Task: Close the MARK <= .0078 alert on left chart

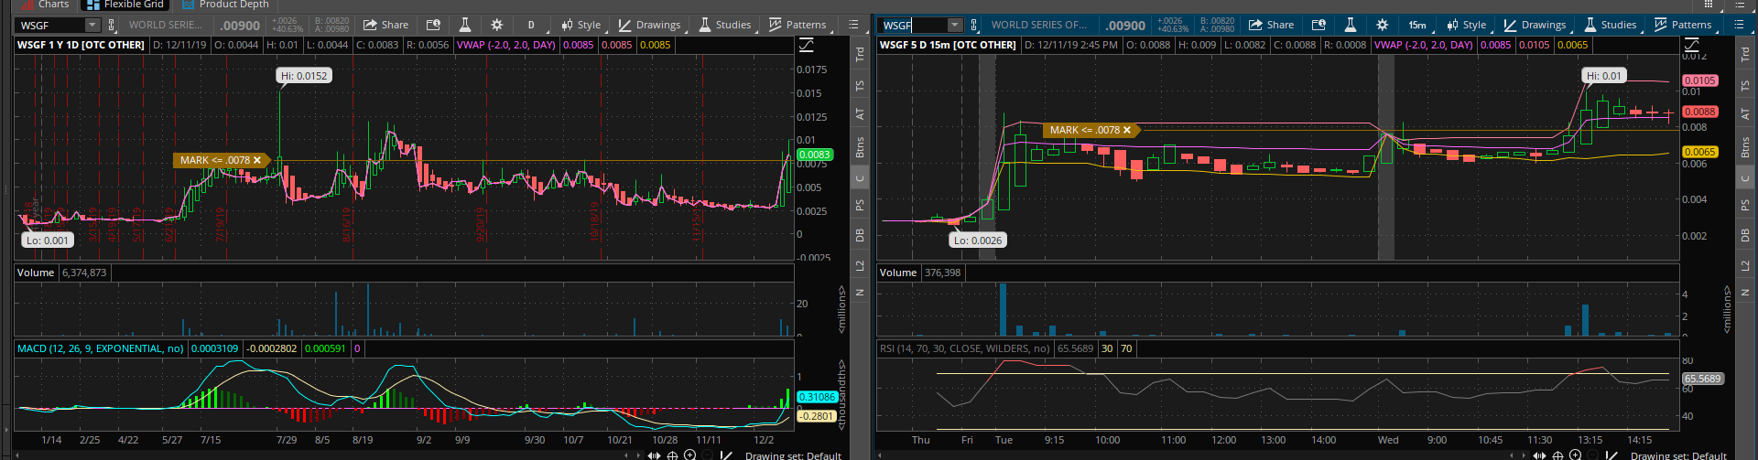Action: point(257,160)
